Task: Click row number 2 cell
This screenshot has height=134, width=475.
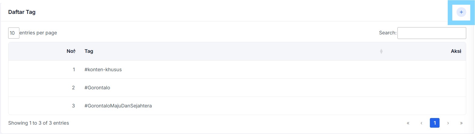Action: [x=44, y=88]
